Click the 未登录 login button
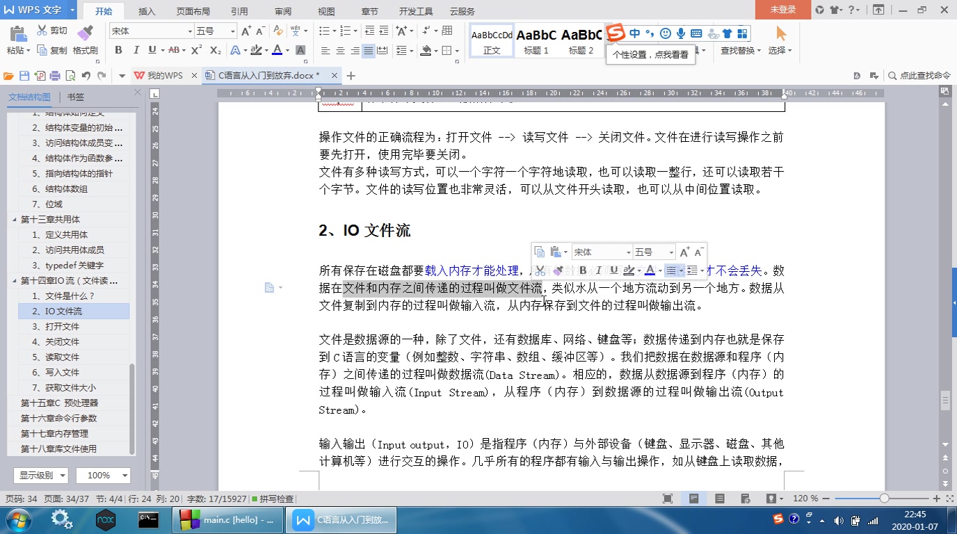The width and height of the screenshot is (957, 534). [x=783, y=10]
